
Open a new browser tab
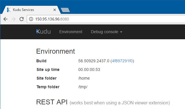65,10
